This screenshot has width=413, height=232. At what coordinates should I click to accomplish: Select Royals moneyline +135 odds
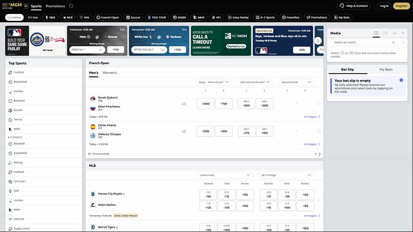tap(245, 195)
